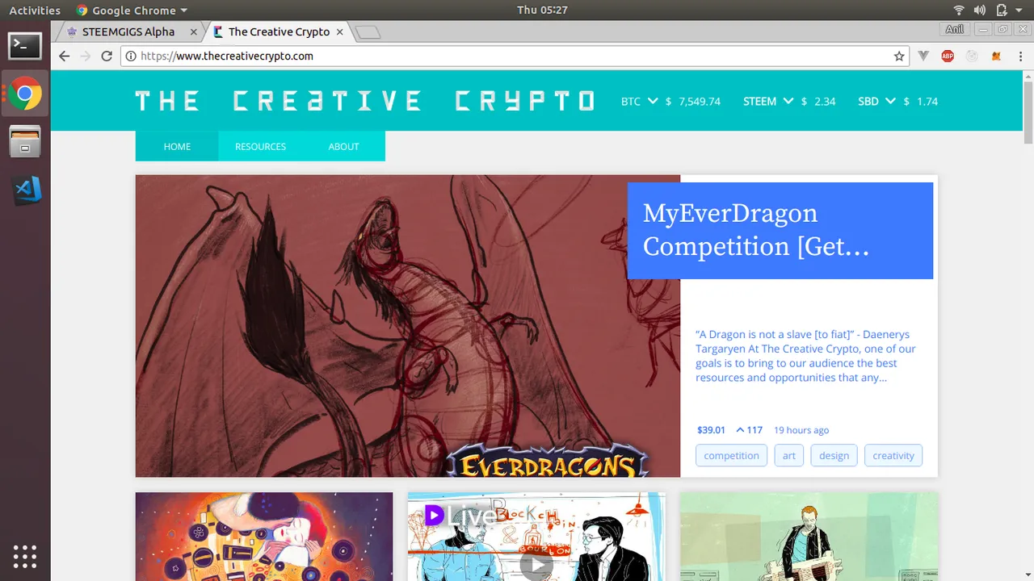1034x581 pixels.
Task: Open the RESOURCES menu item
Action: pos(260,146)
